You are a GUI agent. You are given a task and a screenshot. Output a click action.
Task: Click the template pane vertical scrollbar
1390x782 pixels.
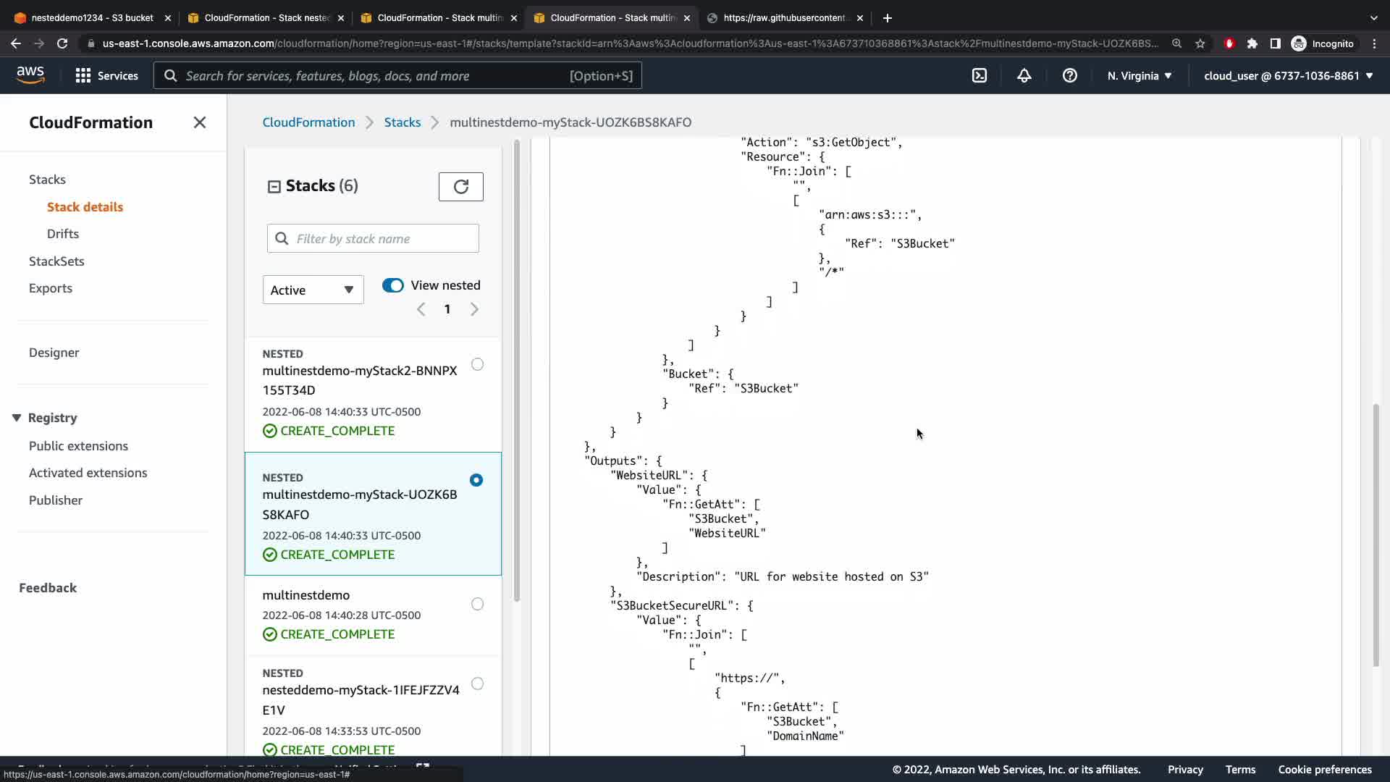click(1376, 536)
